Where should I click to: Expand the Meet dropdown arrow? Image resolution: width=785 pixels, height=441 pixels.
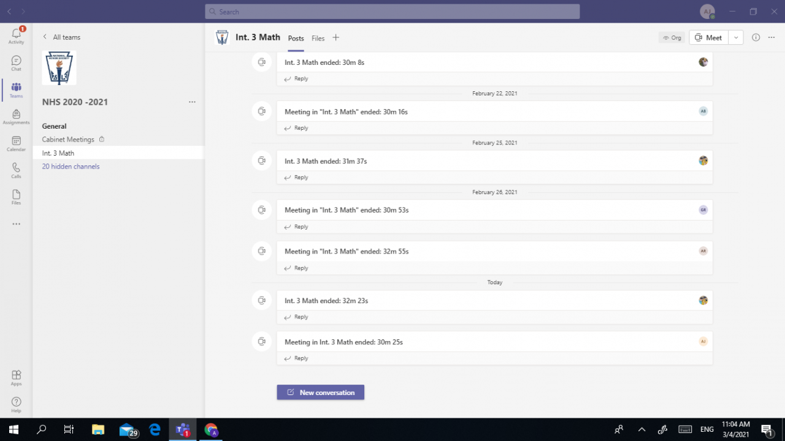(x=736, y=37)
